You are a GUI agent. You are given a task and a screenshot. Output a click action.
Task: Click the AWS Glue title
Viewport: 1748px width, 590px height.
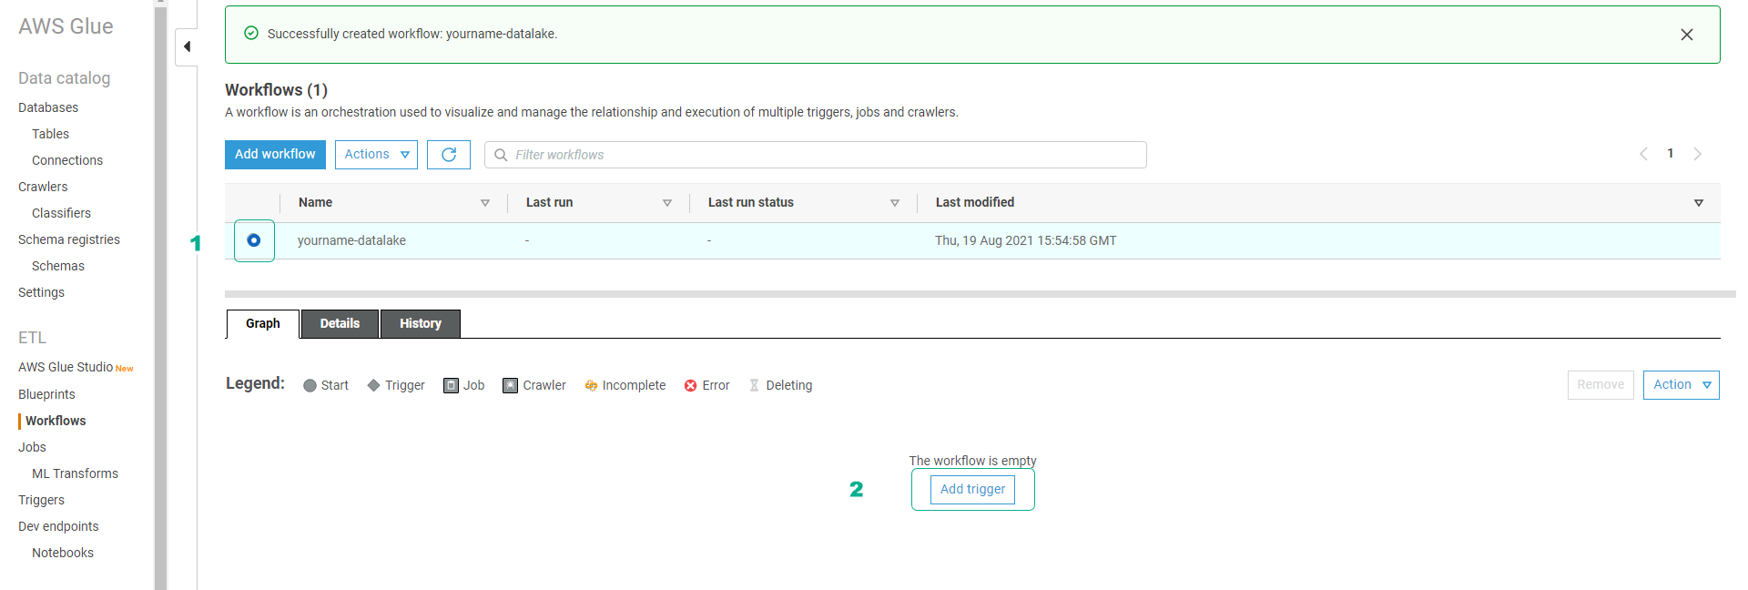coord(66,26)
